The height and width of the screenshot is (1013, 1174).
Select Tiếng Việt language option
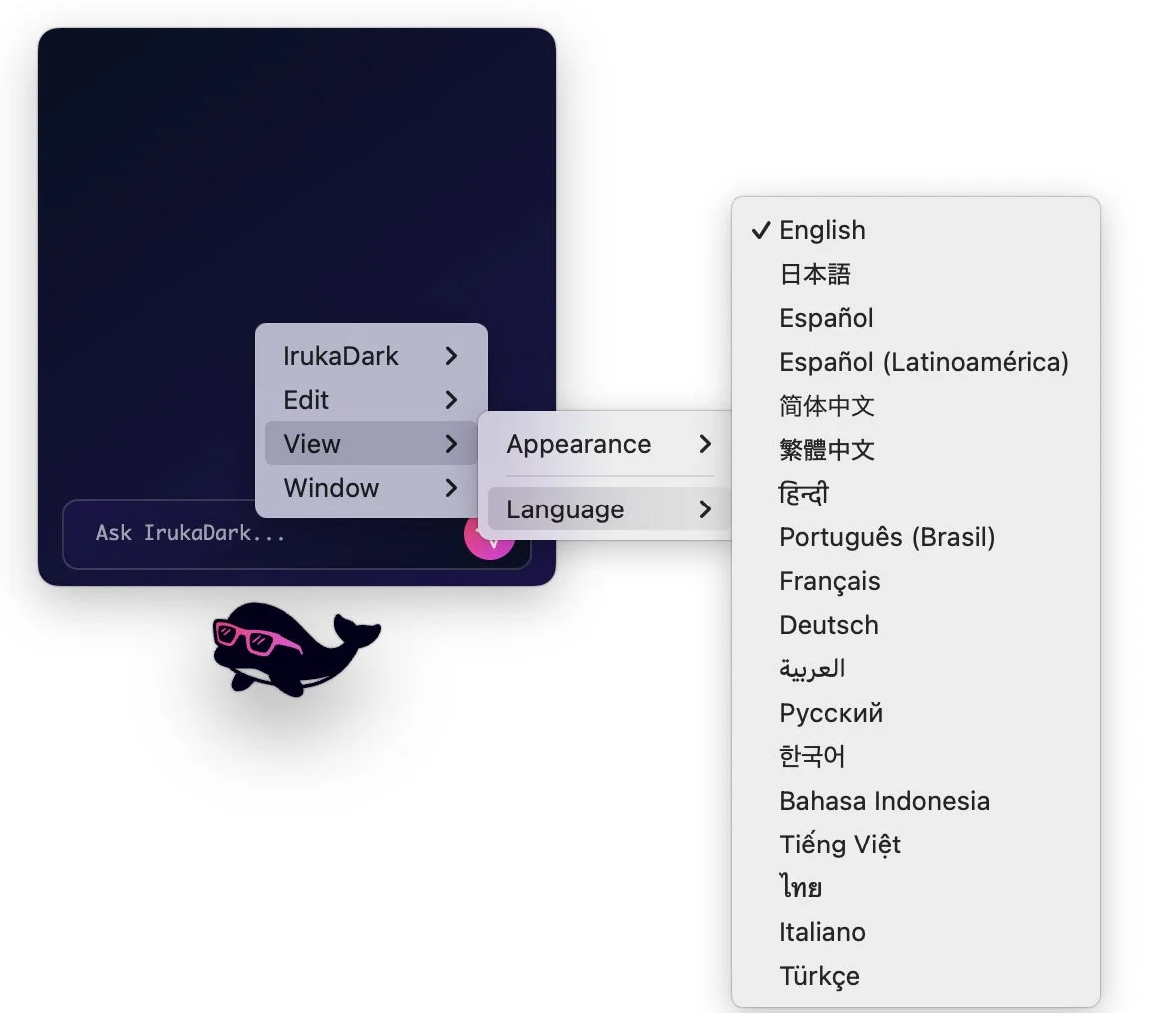tap(839, 844)
